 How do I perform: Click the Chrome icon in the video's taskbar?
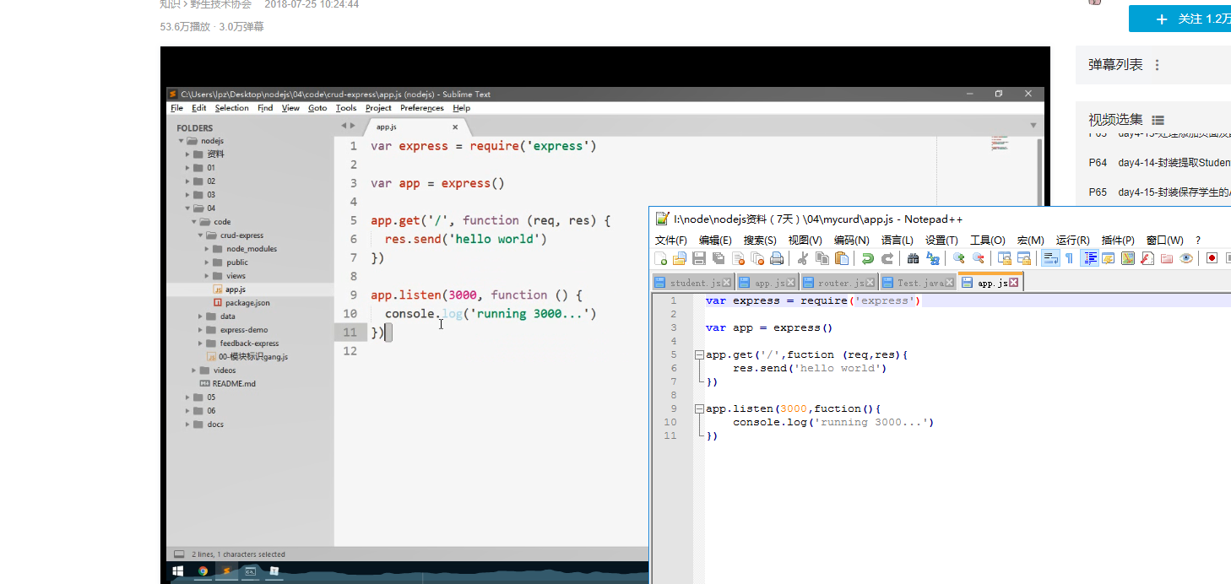pos(203,571)
